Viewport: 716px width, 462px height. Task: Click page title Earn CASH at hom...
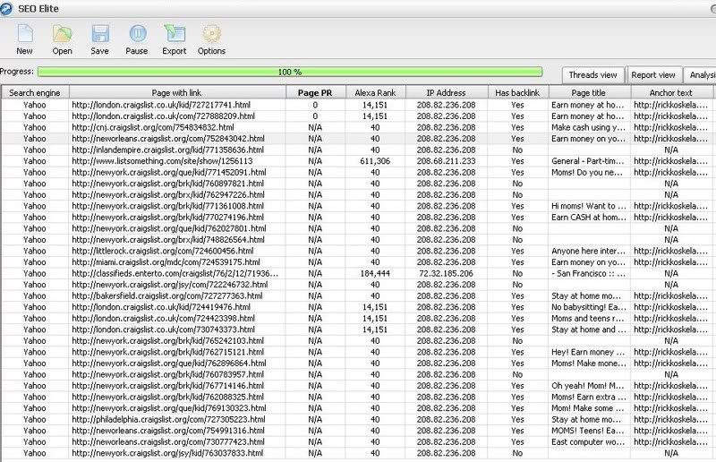(589, 217)
